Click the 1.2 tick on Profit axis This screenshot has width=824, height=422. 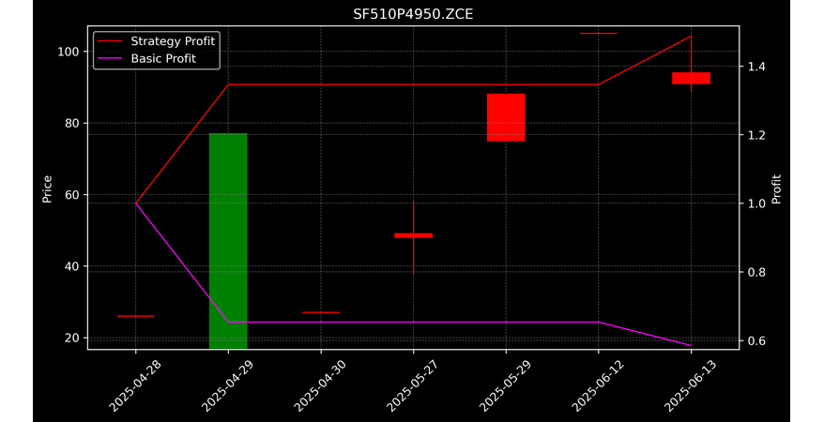tap(755, 135)
